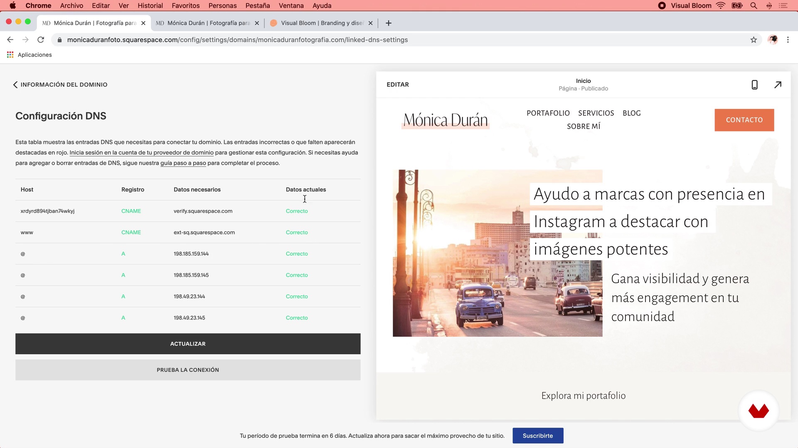798x448 pixels.
Task: Click the PRUEBA LA CONEXIÓN button
Action: tap(188, 370)
